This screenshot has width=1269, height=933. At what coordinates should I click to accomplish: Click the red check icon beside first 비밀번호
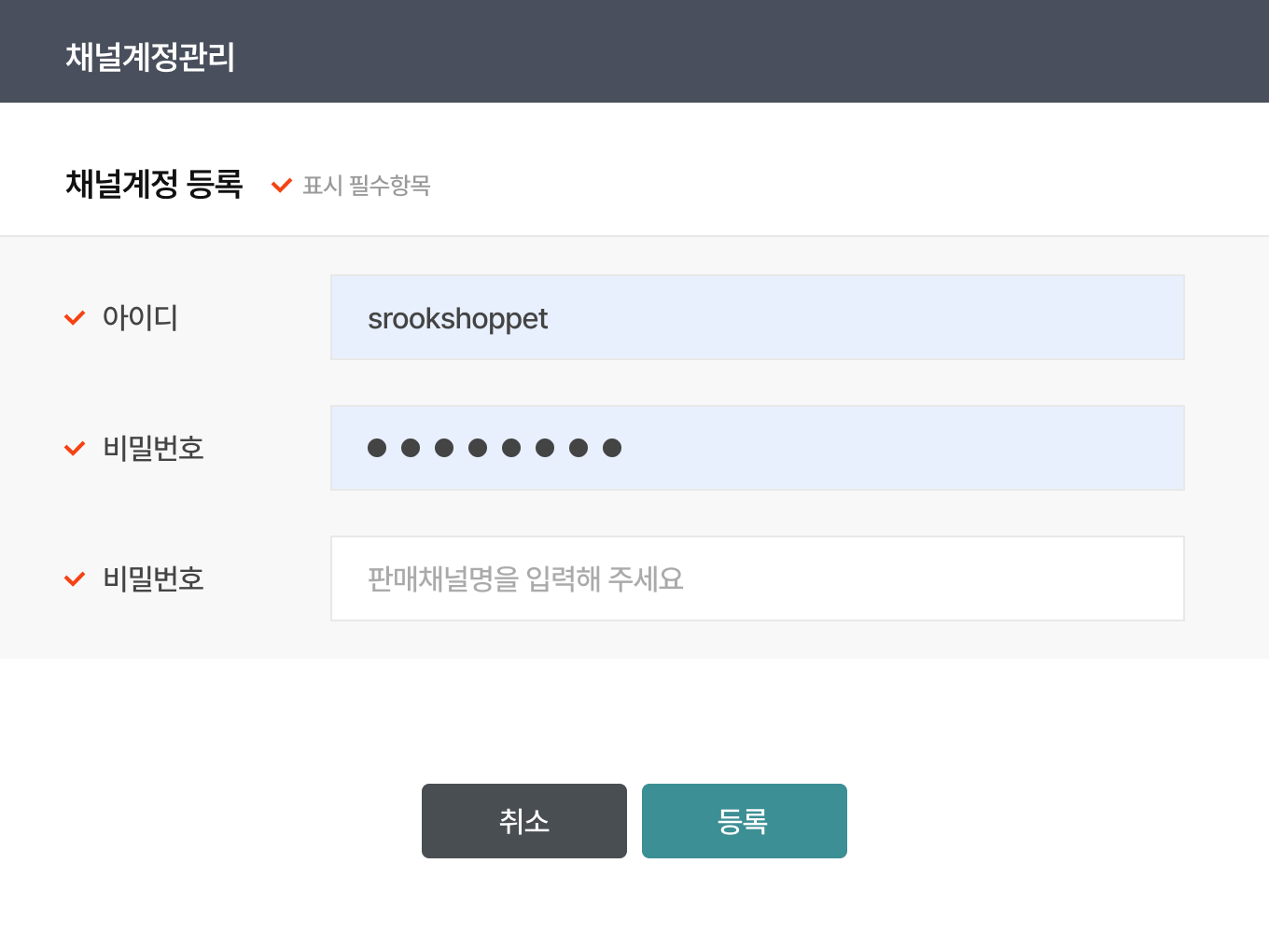tap(75, 449)
